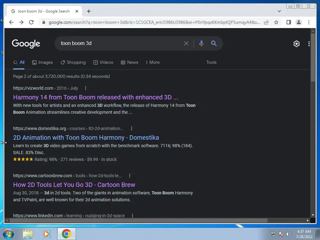Submit search with the magnifier icon
The image size is (320, 240).
[x=214, y=43]
